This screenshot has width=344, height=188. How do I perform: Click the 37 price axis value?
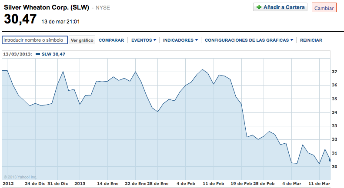click(x=334, y=72)
